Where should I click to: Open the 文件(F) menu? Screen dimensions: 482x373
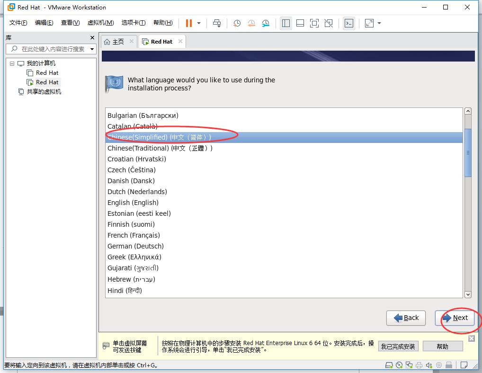point(18,23)
